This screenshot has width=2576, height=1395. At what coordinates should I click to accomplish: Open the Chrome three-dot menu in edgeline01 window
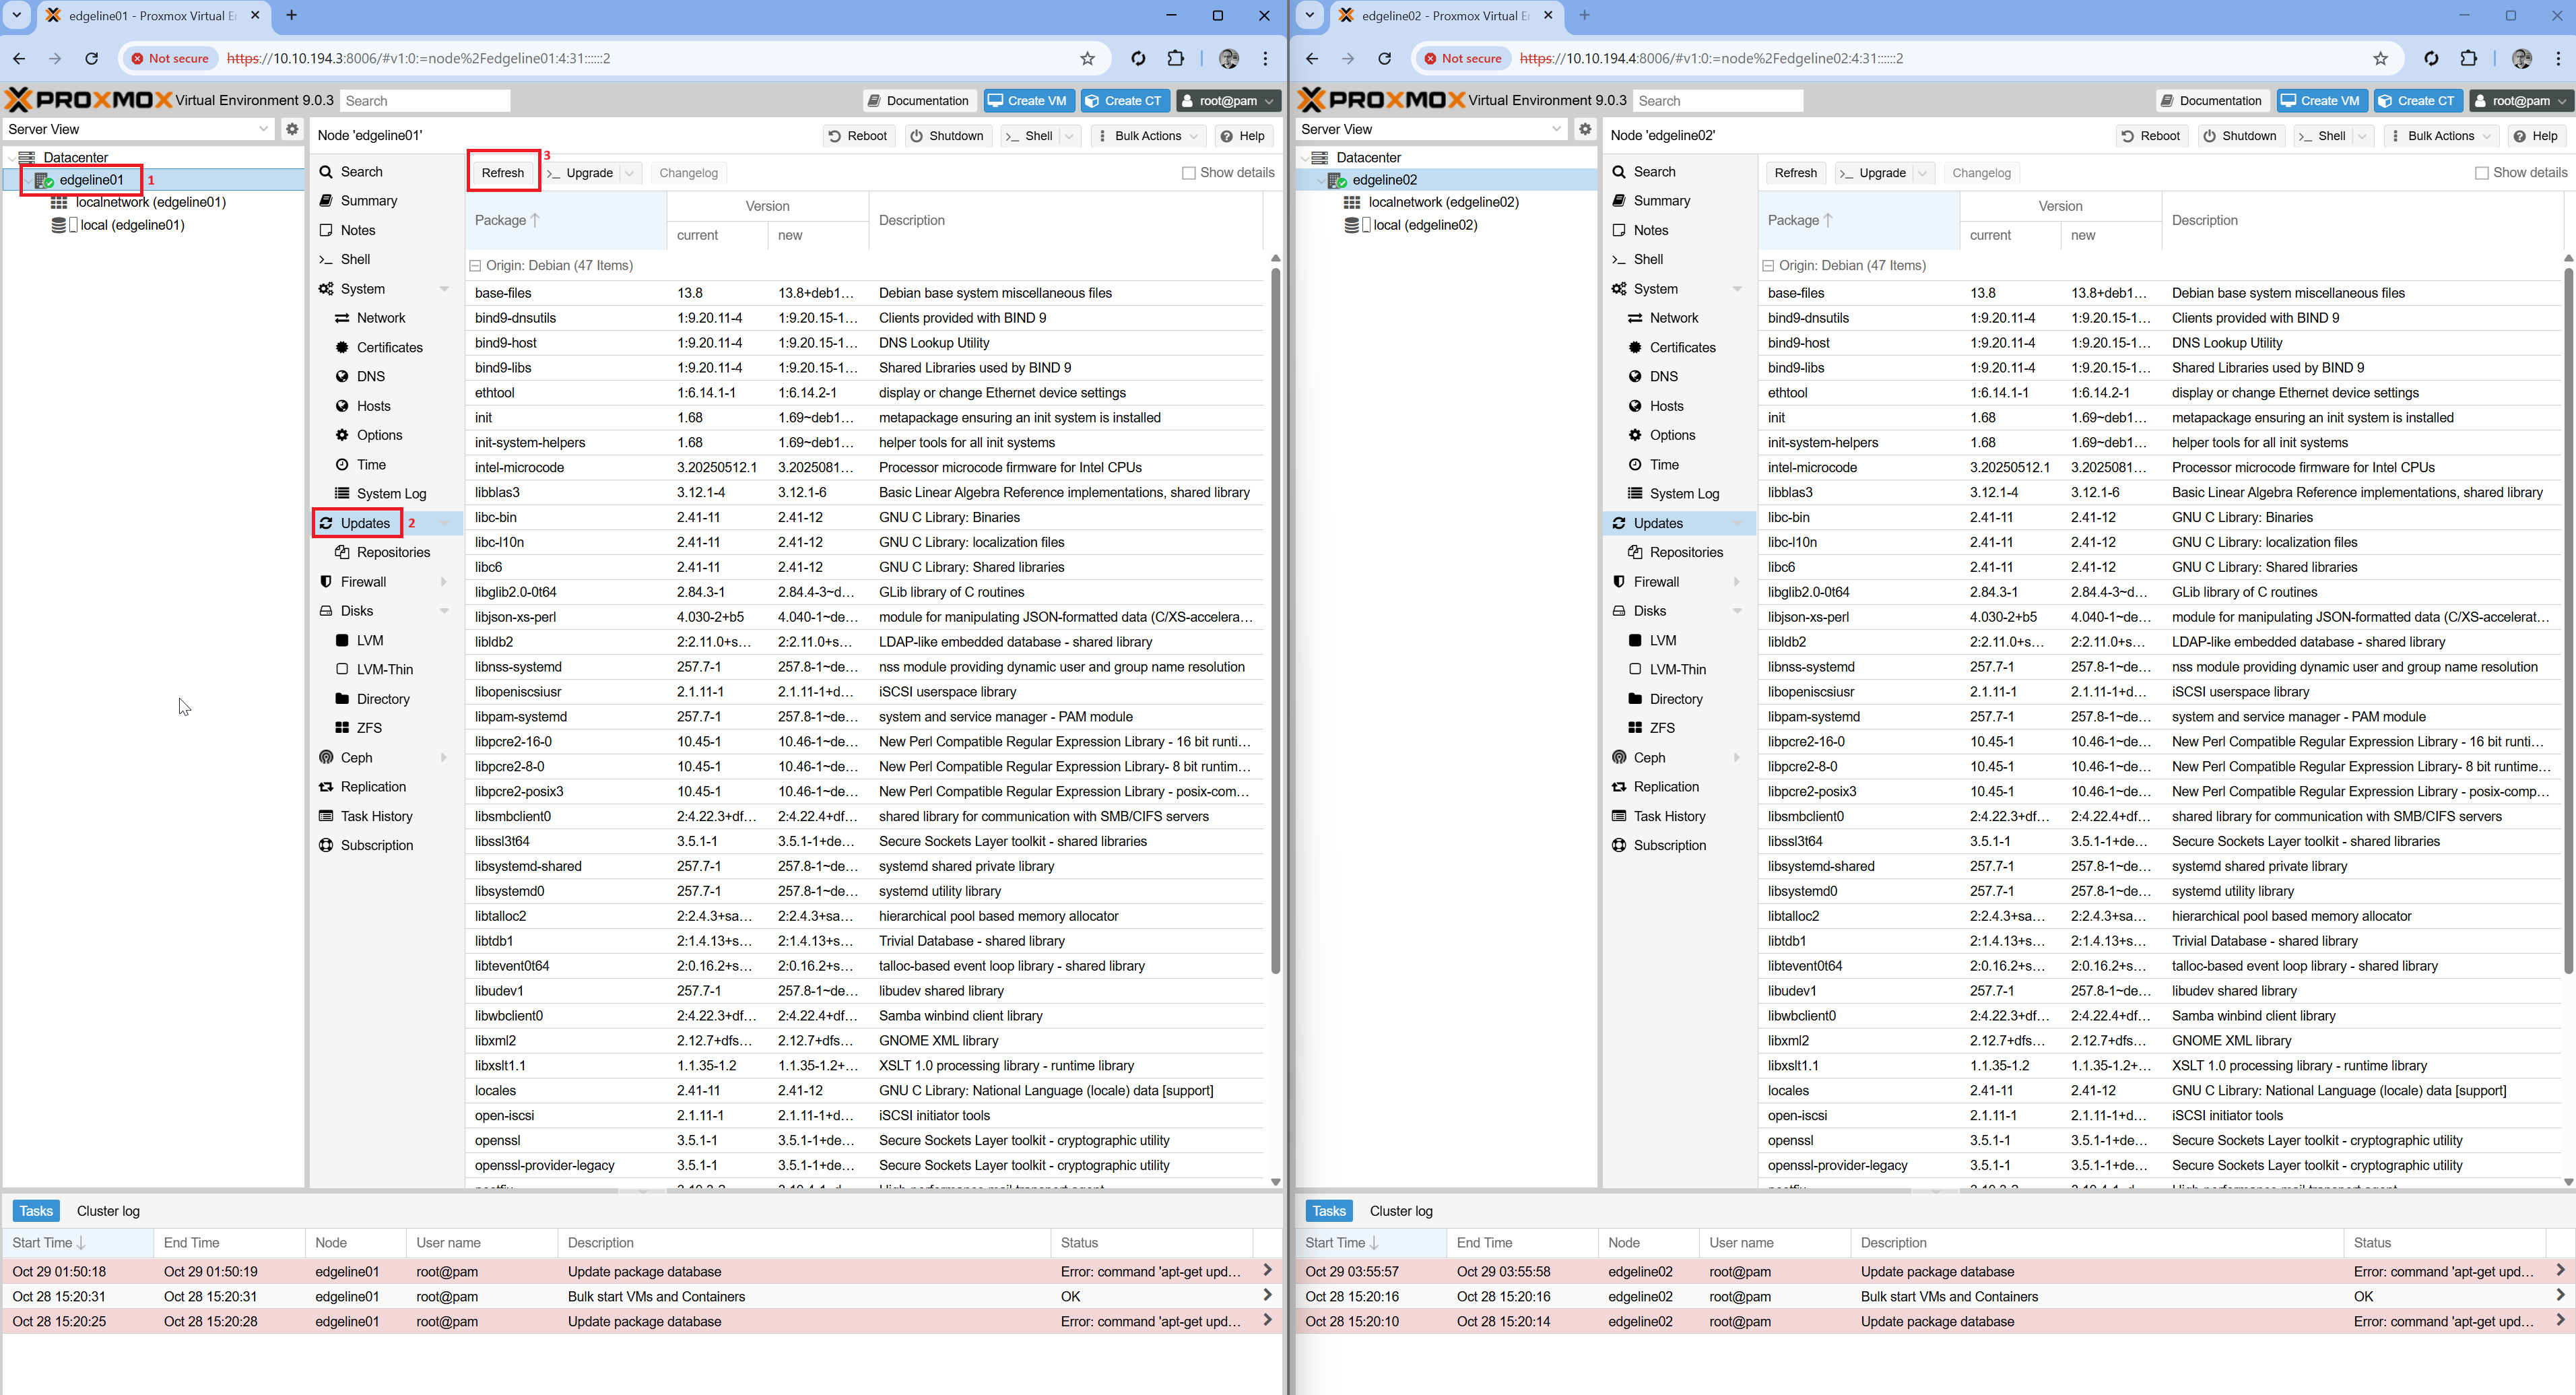pos(1266,58)
